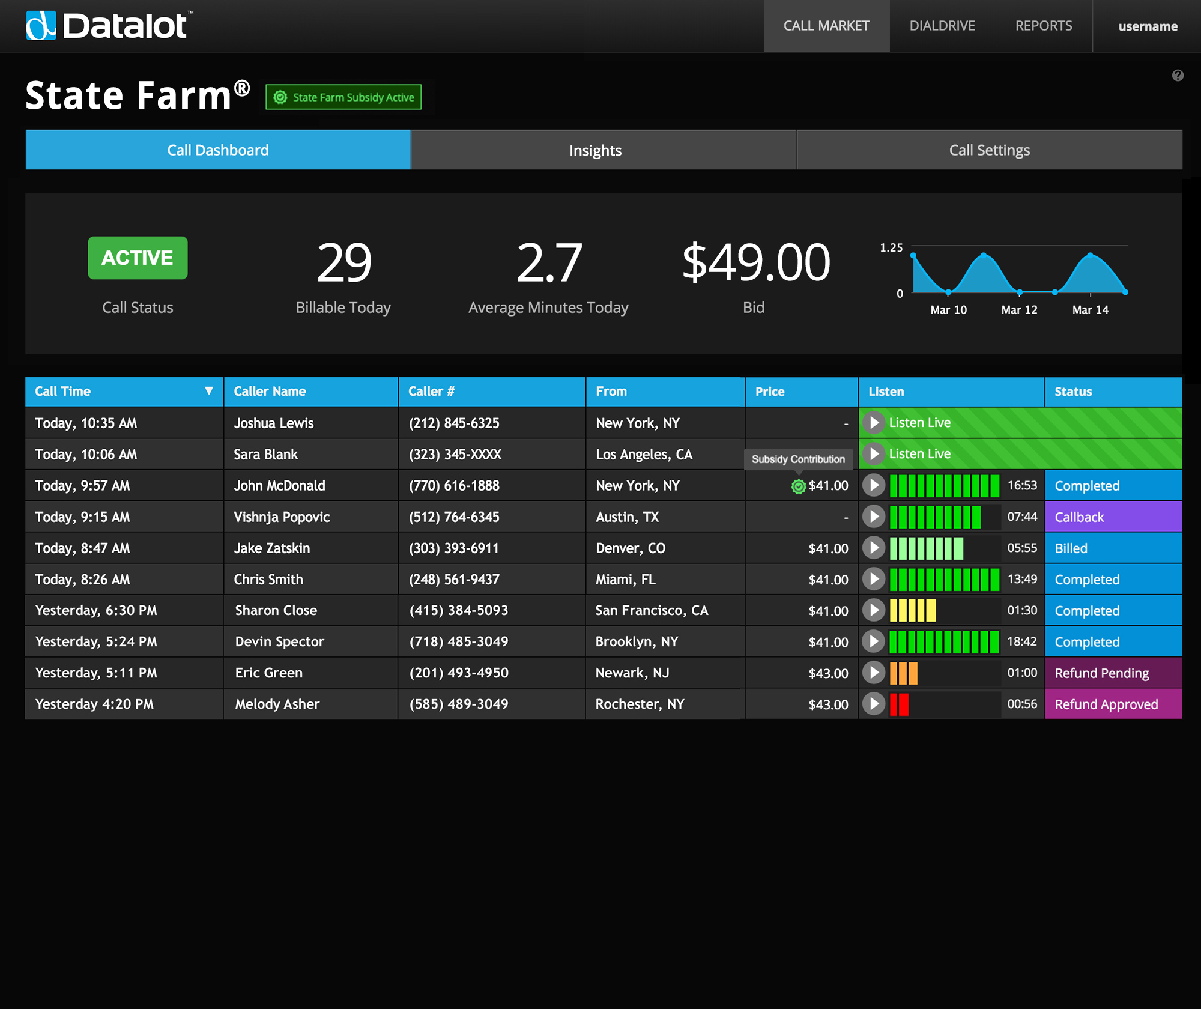This screenshot has width=1201, height=1009.
Task: Sort by Status column header
Action: [1113, 391]
